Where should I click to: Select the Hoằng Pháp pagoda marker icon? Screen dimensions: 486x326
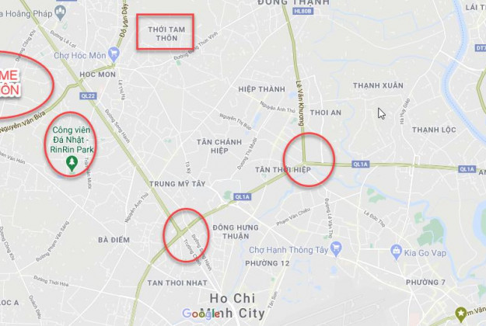click(60, 13)
